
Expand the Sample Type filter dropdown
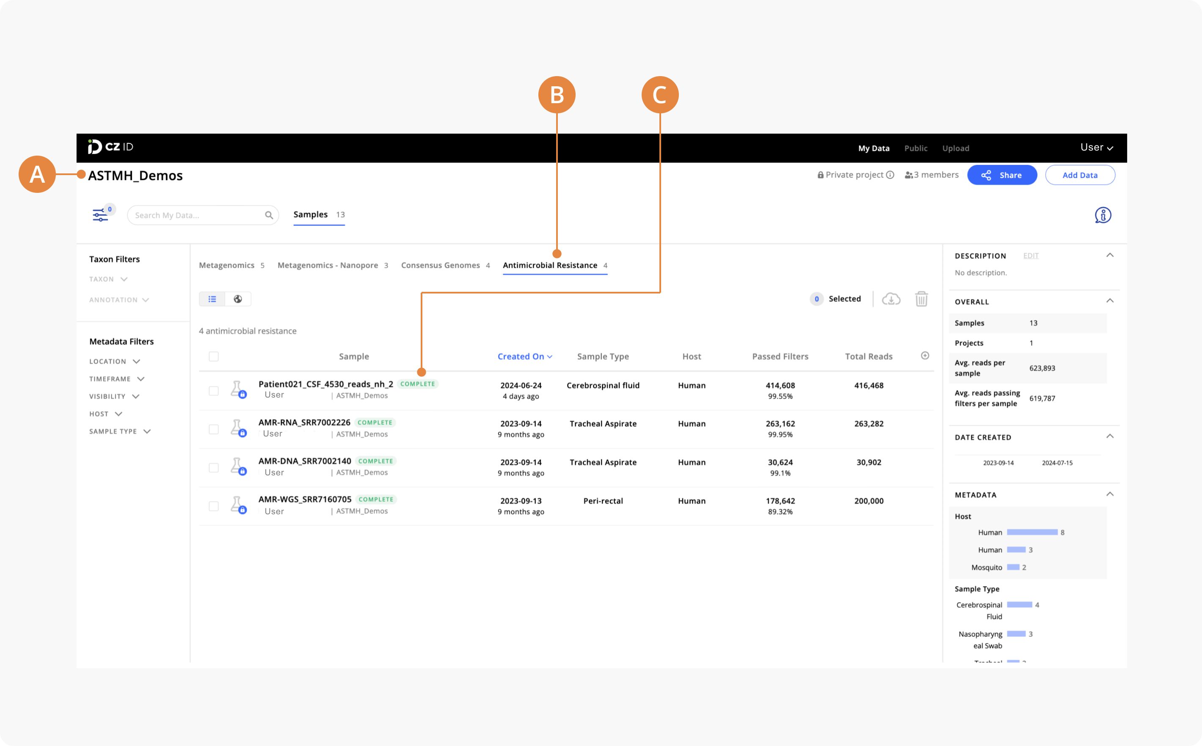[120, 431]
